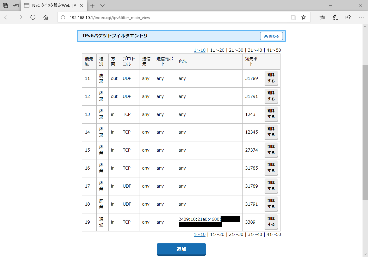Viewport: 368px width, 257px height.
Task: Delete filter entry with priority 12
Action: point(271,96)
